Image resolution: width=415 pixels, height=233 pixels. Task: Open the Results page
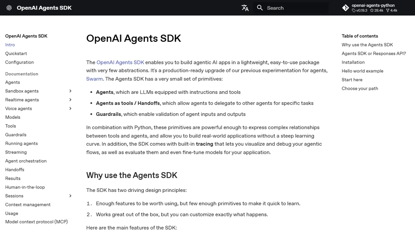(13, 178)
